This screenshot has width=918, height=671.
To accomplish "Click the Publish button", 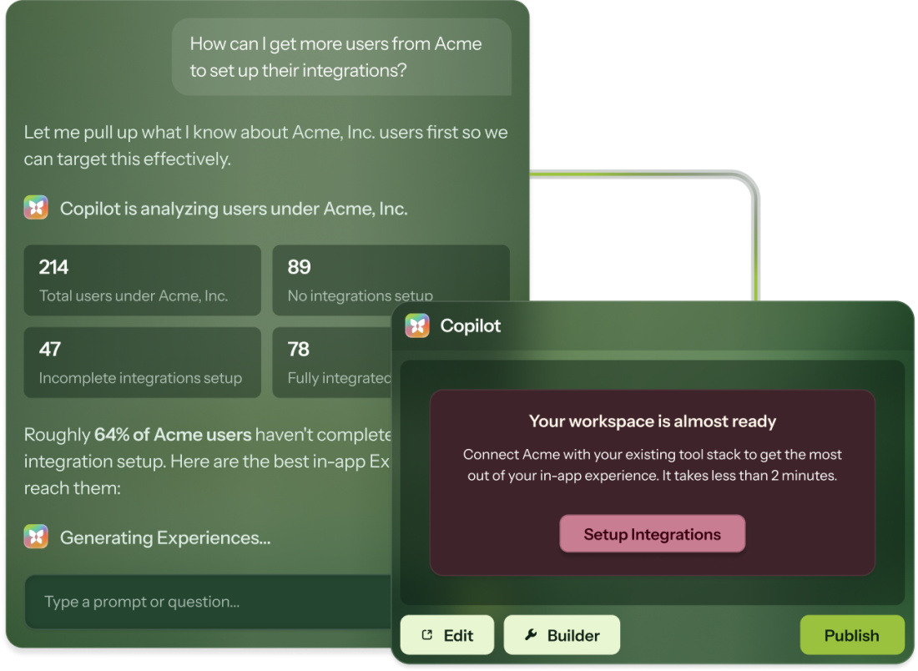I will (852, 635).
